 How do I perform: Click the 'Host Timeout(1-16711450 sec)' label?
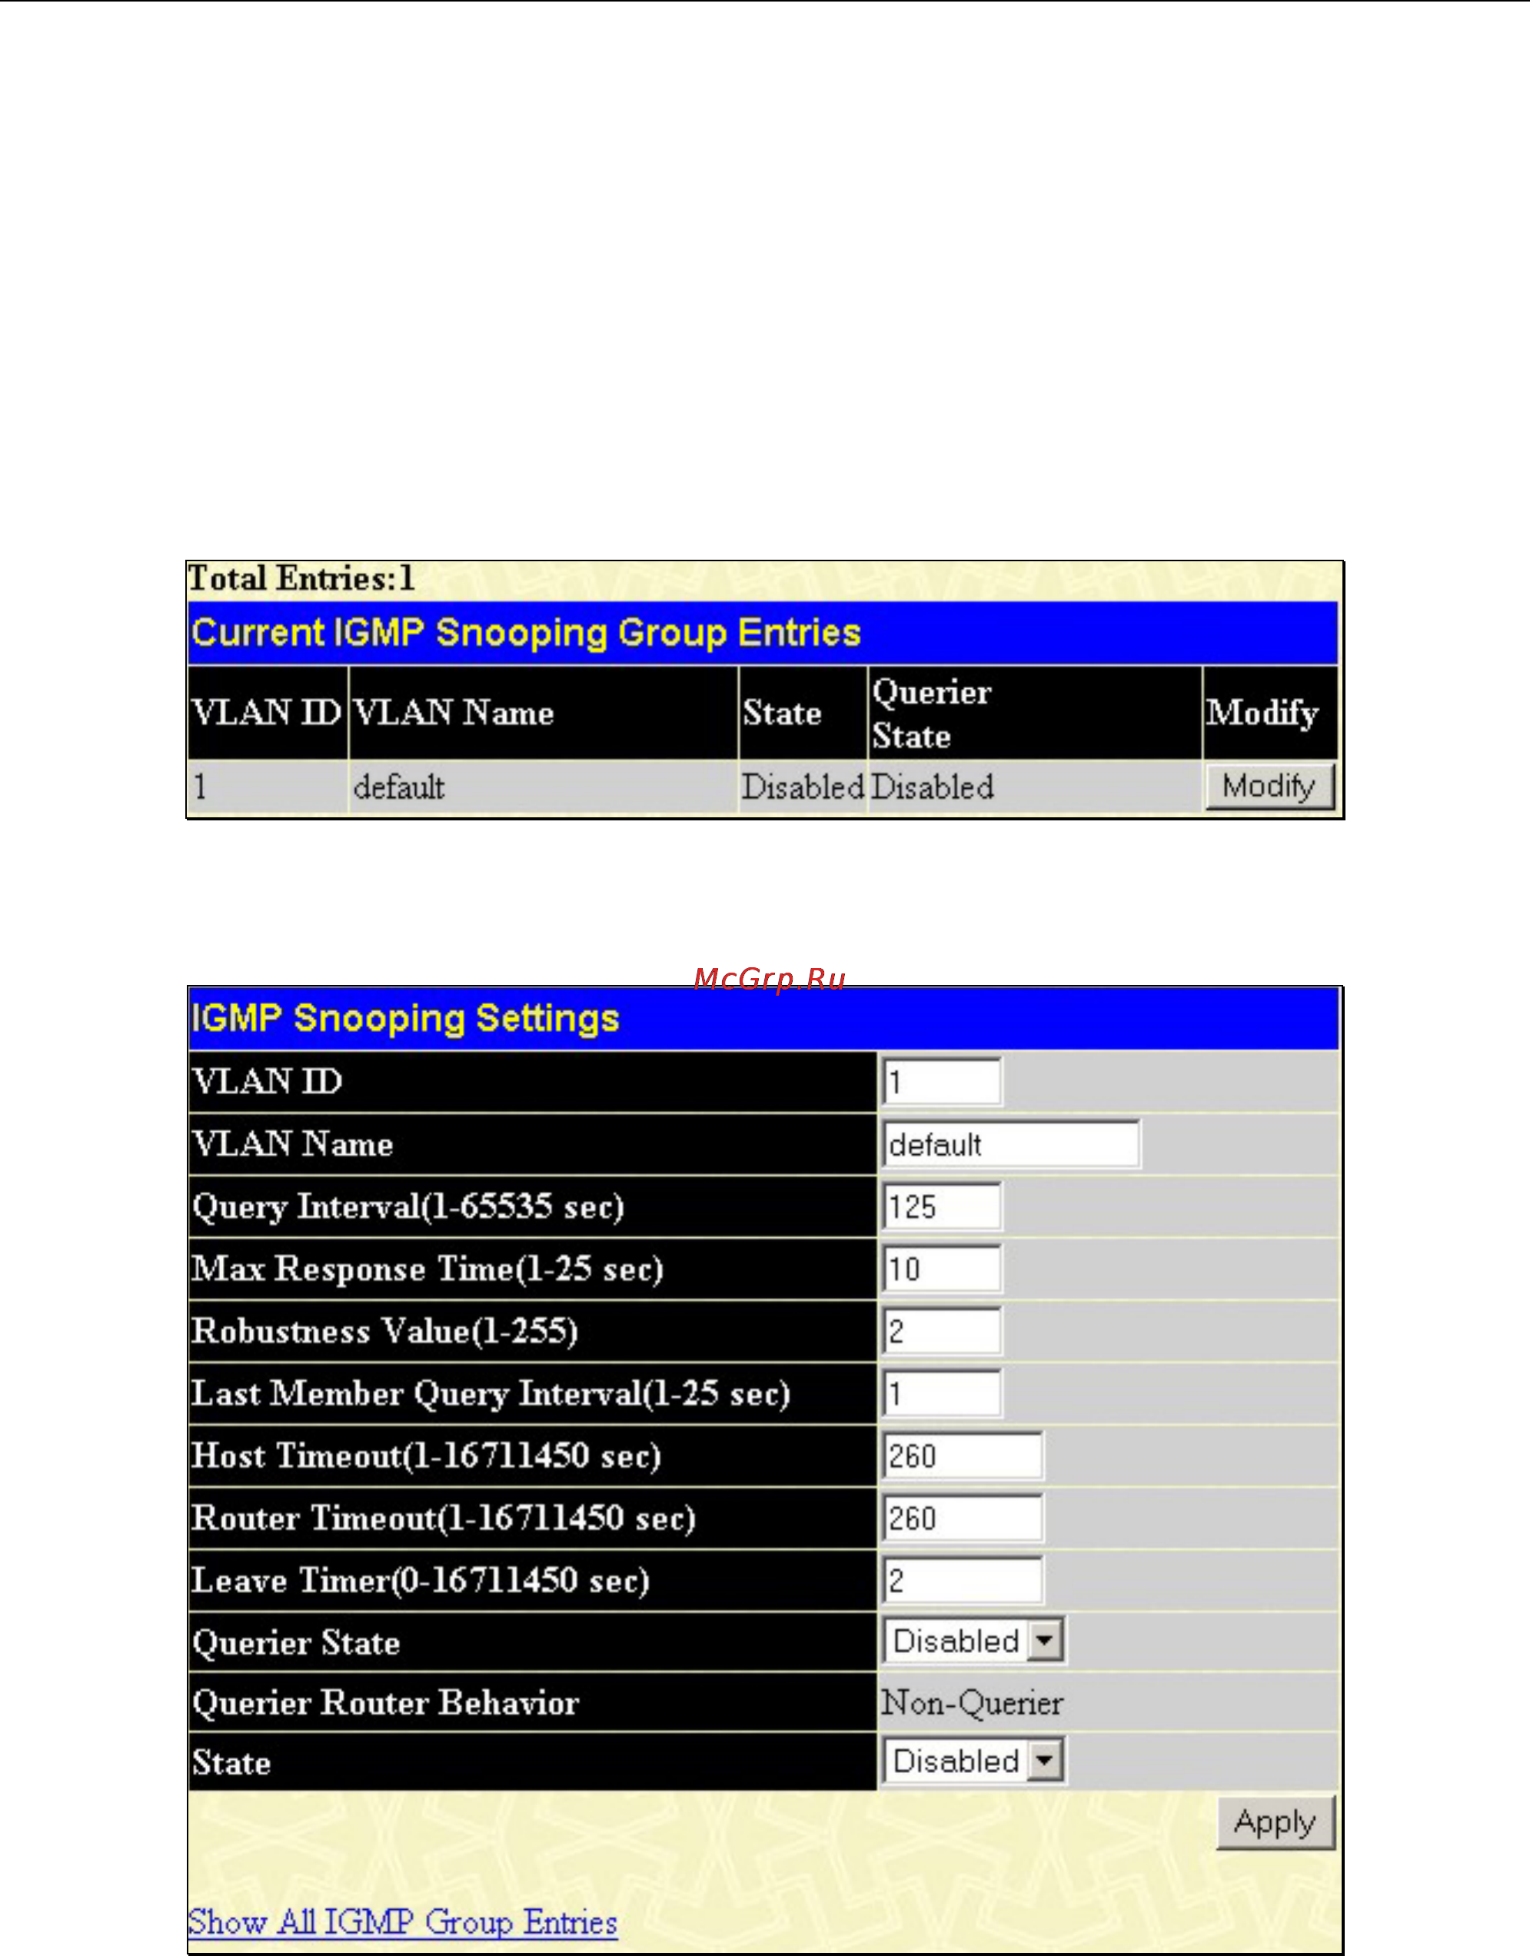point(427,1455)
